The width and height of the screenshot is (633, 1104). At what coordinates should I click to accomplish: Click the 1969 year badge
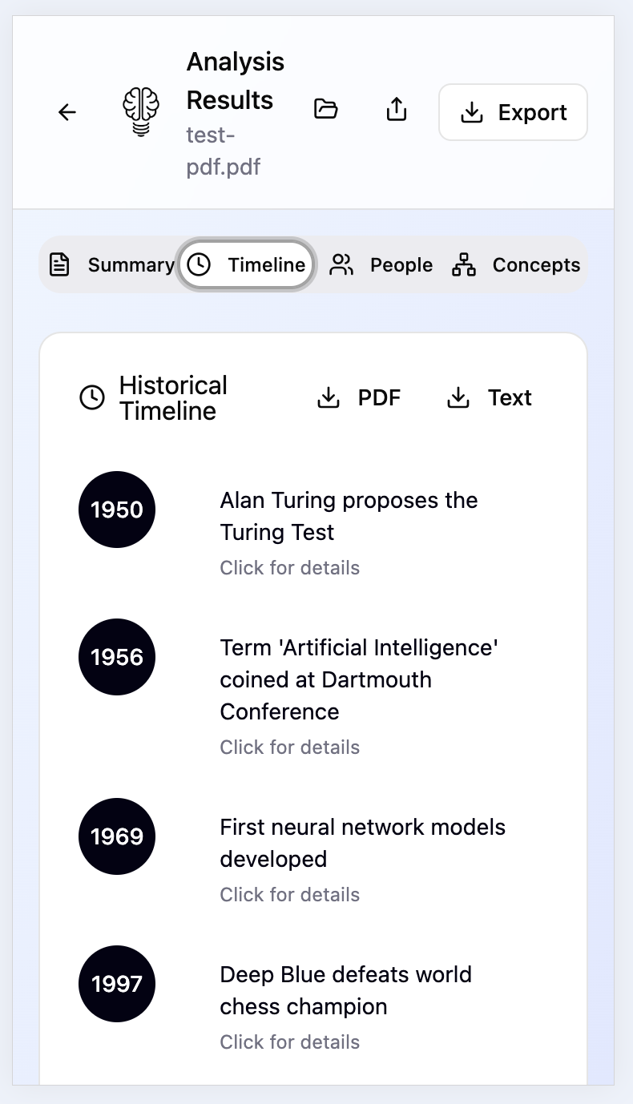pyautogui.click(x=117, y=836)
